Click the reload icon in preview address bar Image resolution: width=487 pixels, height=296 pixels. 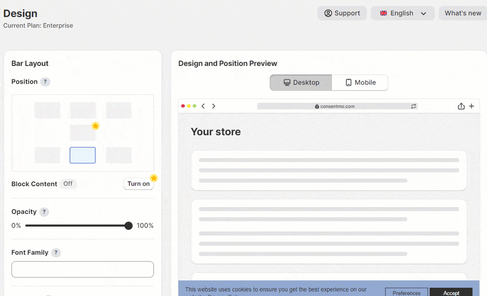coord(413,106)
